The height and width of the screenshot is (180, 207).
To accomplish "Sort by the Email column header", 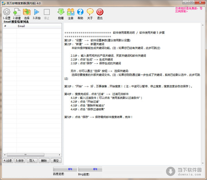I will (39, 26).
